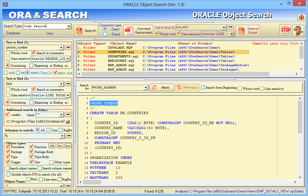The width and height of the screenshot is (308, 196).
Task: Enable Search from Beginning checkbox
Action: pos(203,87)
